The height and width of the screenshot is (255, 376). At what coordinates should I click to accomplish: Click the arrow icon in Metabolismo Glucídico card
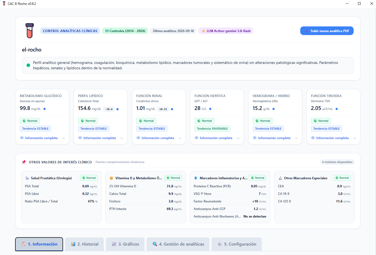point(63,138)
